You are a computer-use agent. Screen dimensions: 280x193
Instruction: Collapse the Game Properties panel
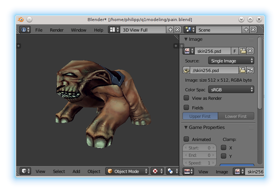186,127
